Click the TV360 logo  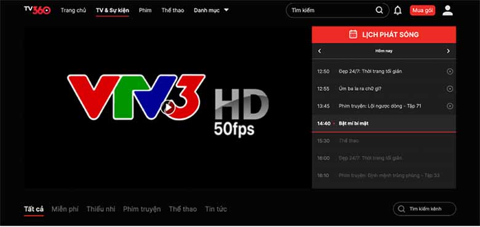tap(38, 10)
